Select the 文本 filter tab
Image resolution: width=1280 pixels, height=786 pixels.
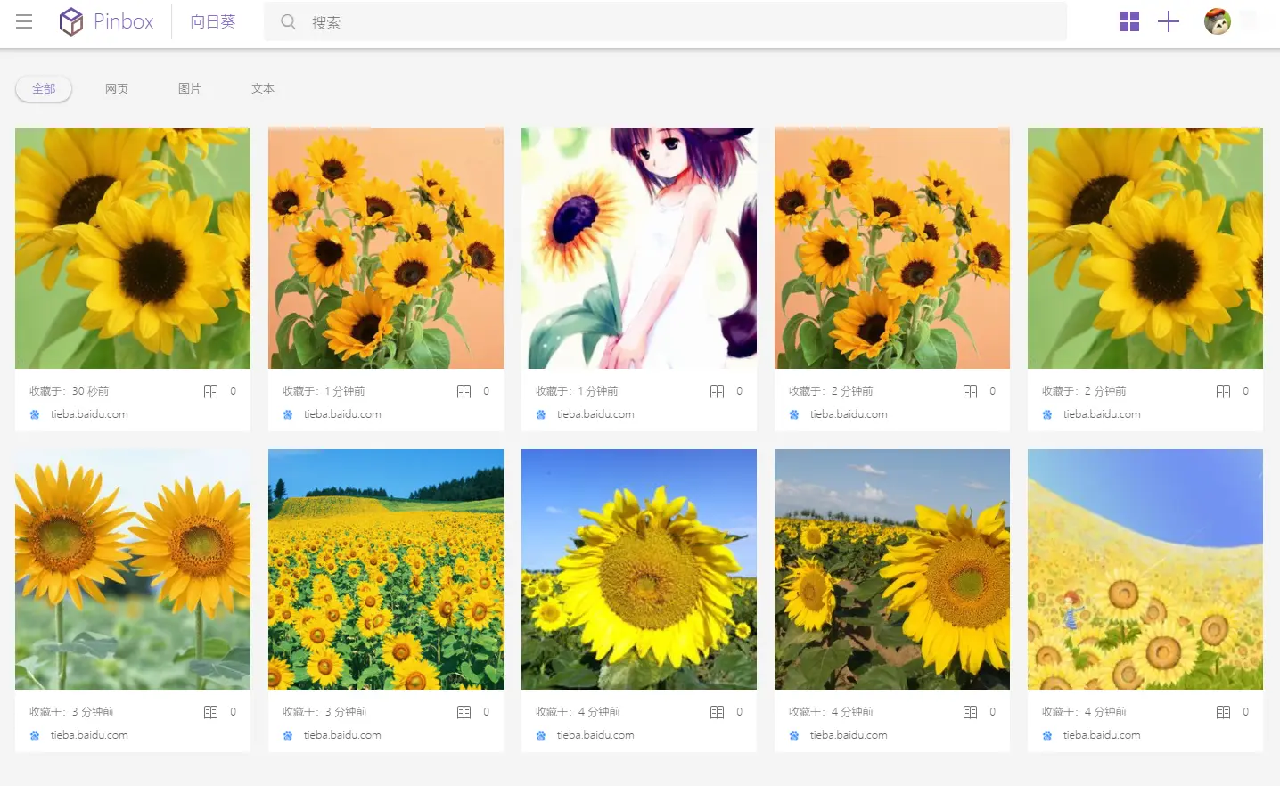point(263,88)
